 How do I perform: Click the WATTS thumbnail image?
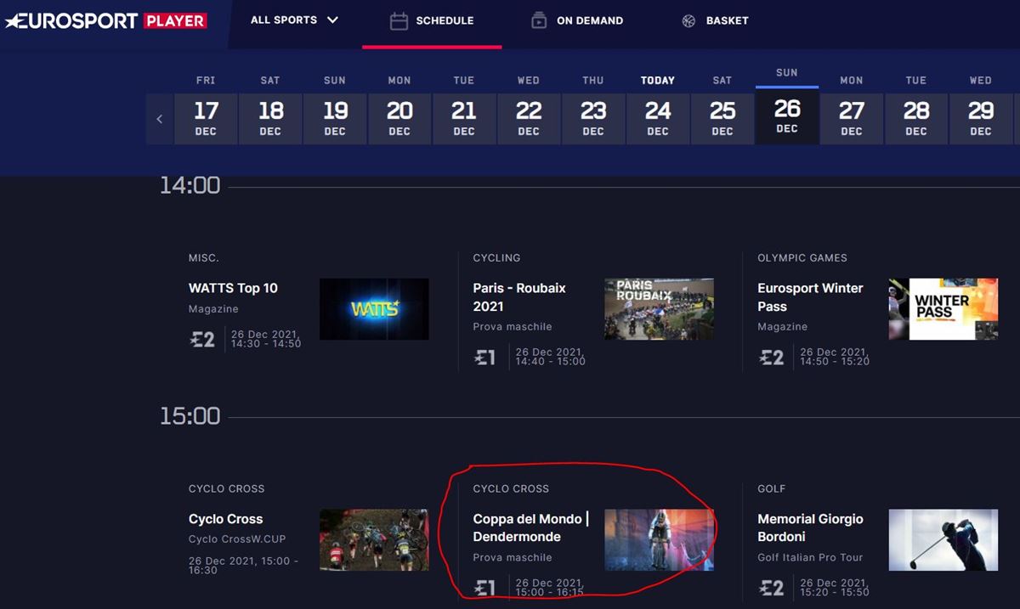374,309
